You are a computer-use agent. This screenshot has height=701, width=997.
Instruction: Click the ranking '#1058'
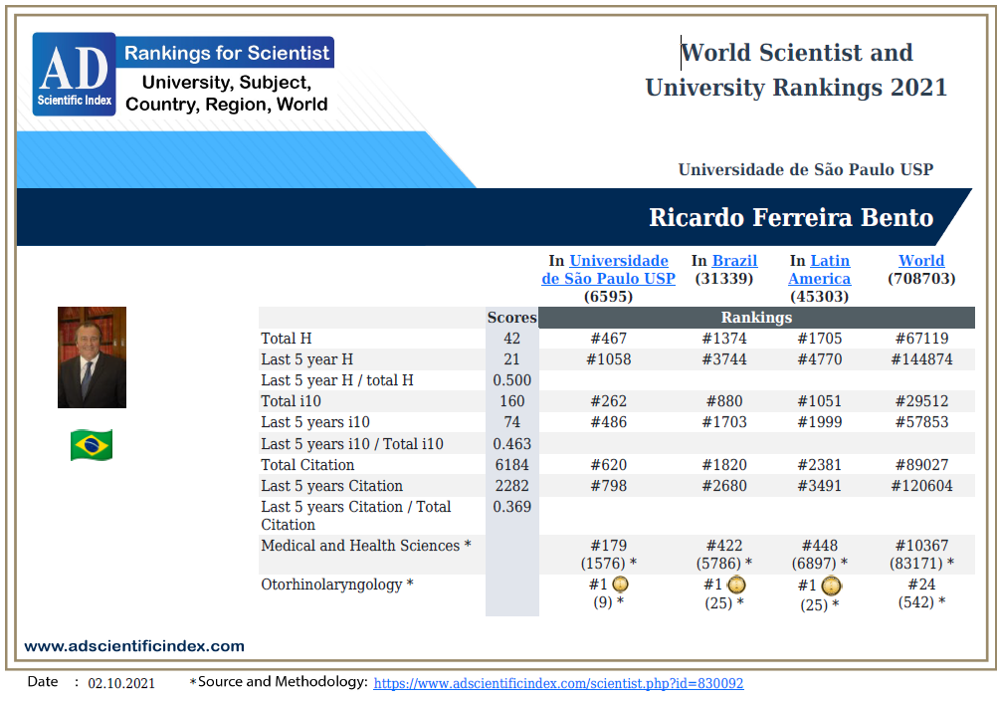pos(609,359)
